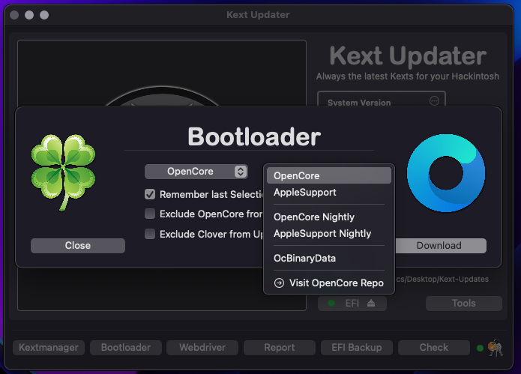The width and height of the screenshot is (521, 374).
Task: Choose OcBinaryData from the menu
Action: pyautogui.click(x=329, y=258)
